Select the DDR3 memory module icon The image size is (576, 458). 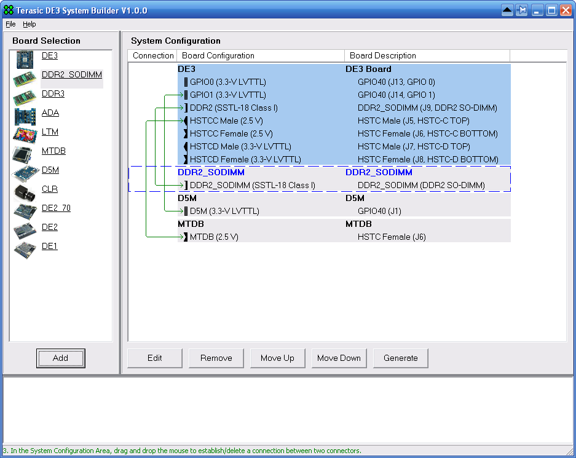pos(25,98)
